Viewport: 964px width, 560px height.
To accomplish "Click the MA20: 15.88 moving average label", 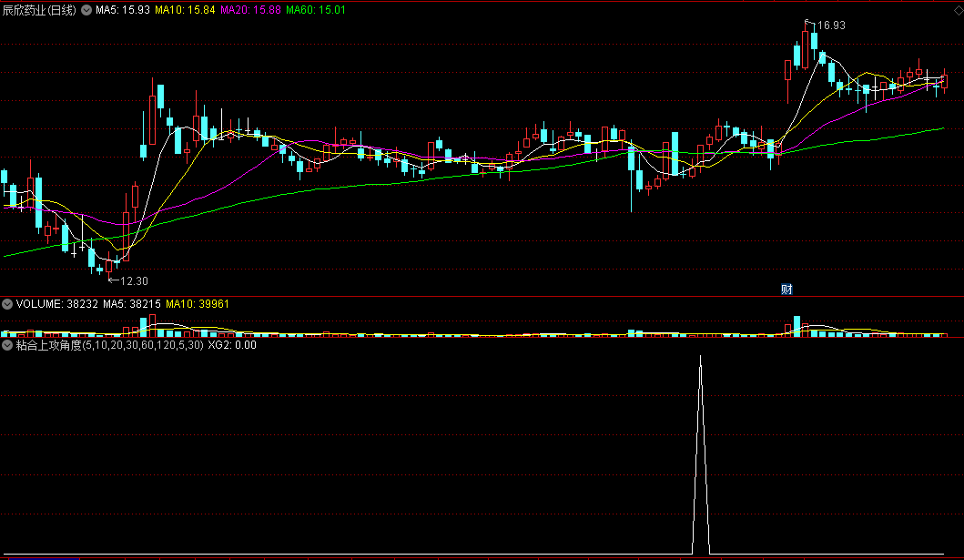I will point(251,10).
